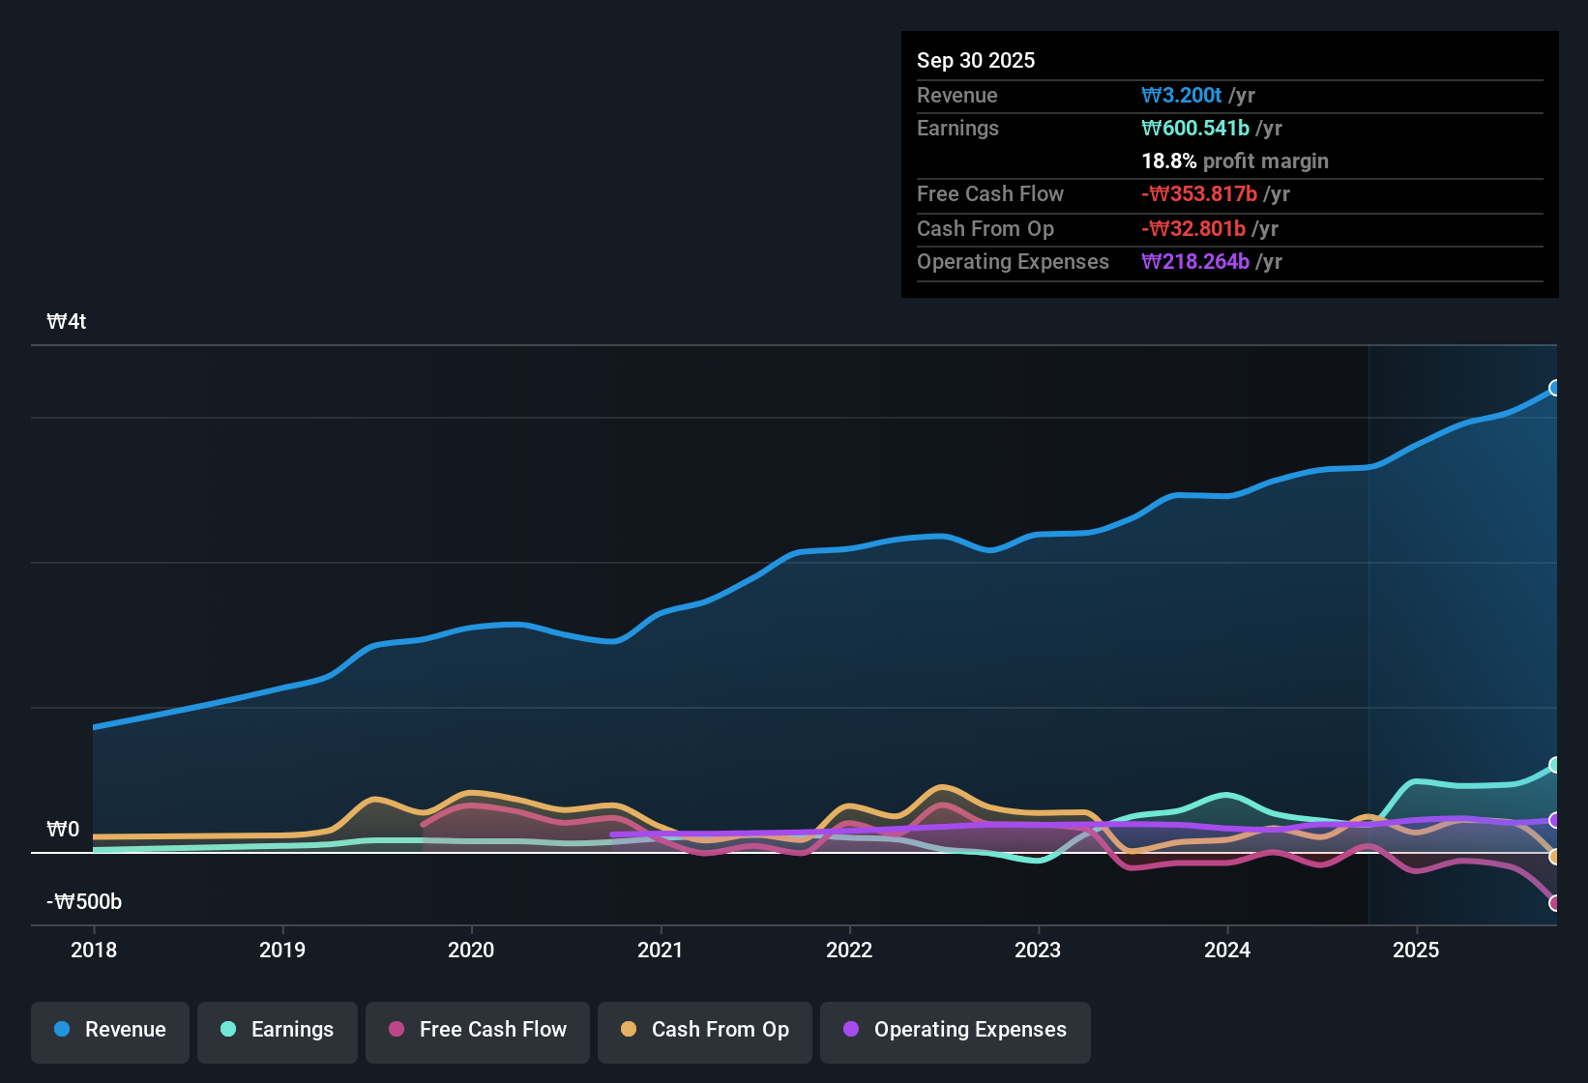Click the ₩3.200t Revenue value in the tooltip
This screenshot has height=1083, width=1588.
(1182, 95)
